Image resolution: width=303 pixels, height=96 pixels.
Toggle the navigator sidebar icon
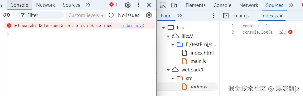coord(226,16)
